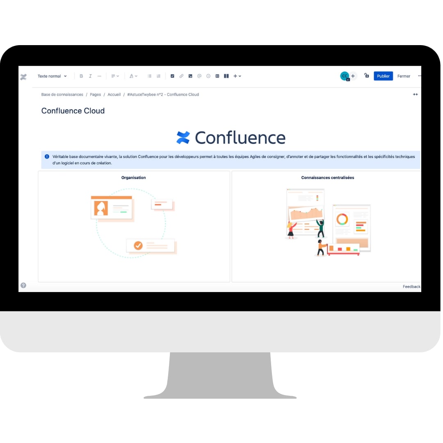This screenshot has height=443, width=443.
Task: Click the Organisation column heading
Action: 134,178
